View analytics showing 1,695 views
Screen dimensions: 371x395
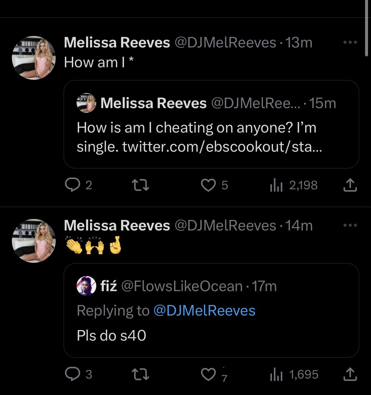coord(294,374)
